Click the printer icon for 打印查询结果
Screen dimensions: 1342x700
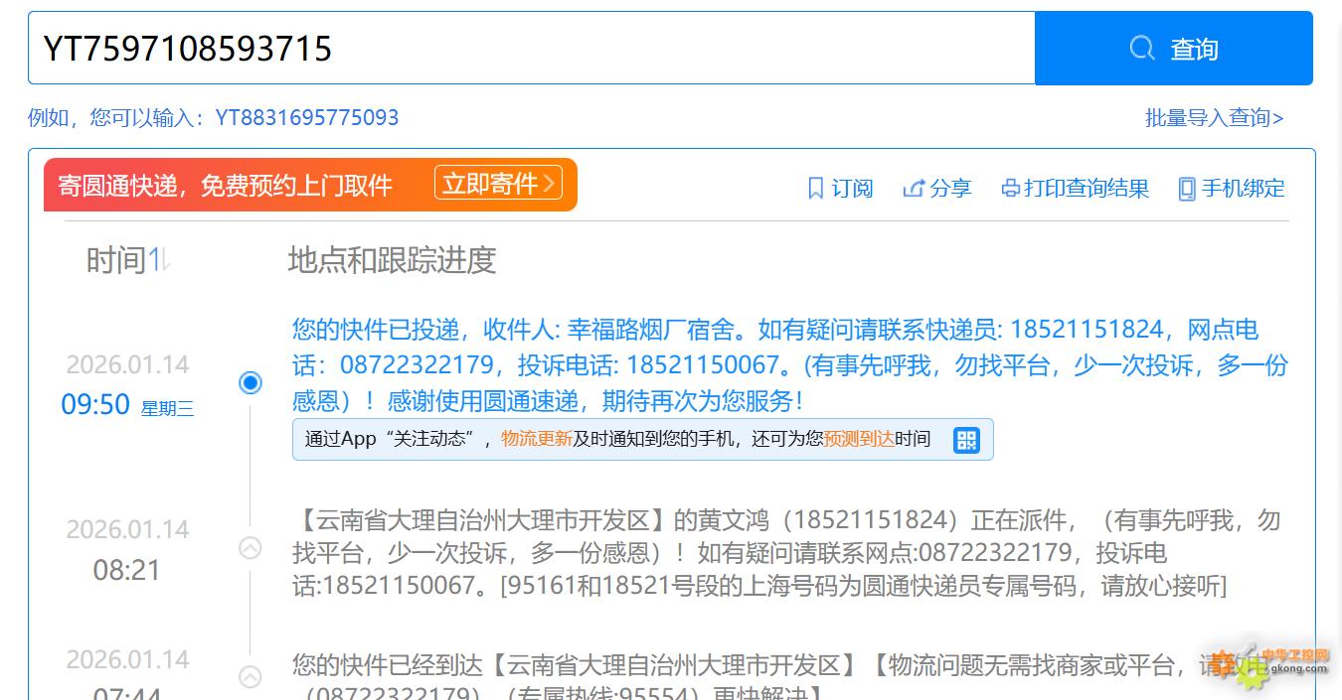[1010, 188]
